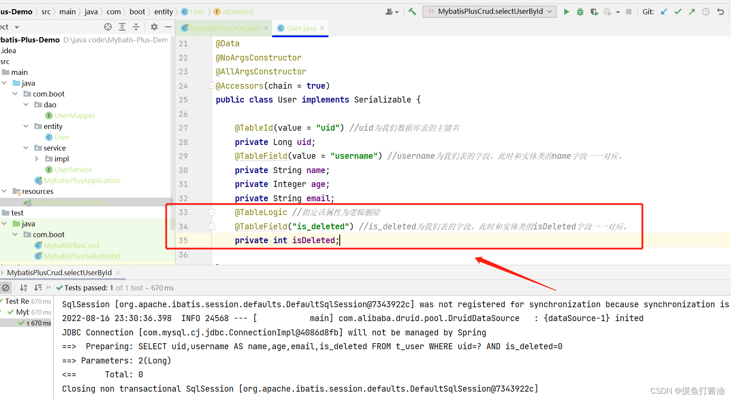731x399 pixels.
Task: Select opened file using the crosshair icon
Action: coord(108,27)
